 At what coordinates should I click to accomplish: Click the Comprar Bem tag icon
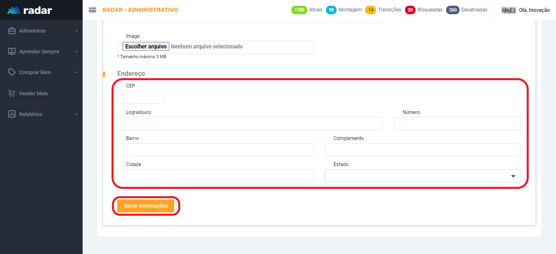coord(12,72)
